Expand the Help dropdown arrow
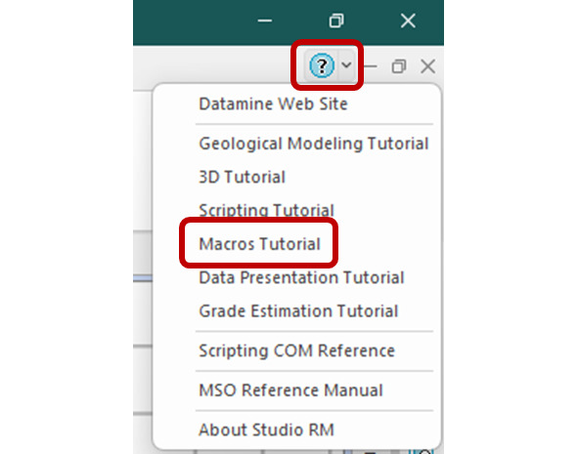This screenshot has height=454, width=578. click(346, 65)
